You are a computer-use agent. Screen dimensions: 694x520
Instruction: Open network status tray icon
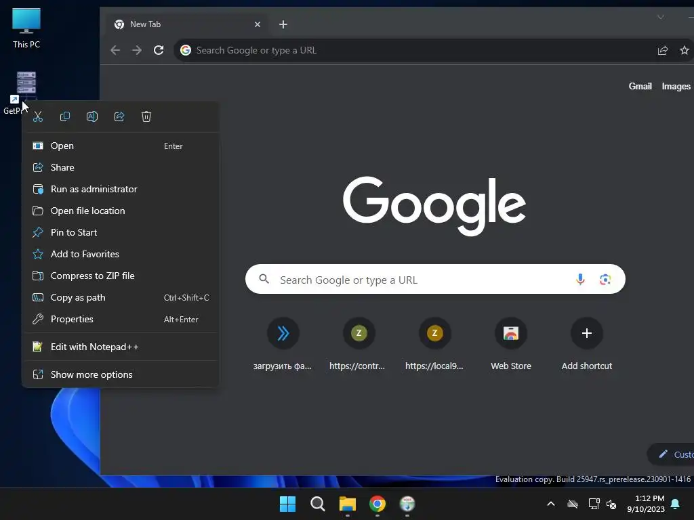pyautogui.click(x=594, y=504)
